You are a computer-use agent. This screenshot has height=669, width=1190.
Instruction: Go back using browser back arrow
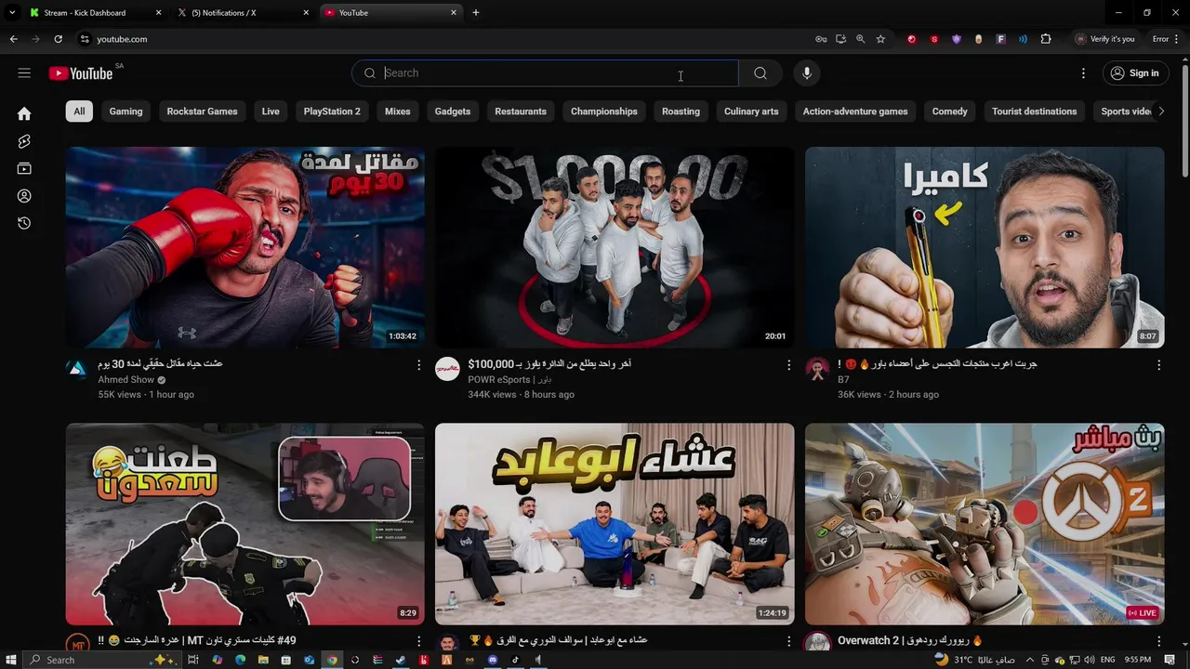click(13, 39)
